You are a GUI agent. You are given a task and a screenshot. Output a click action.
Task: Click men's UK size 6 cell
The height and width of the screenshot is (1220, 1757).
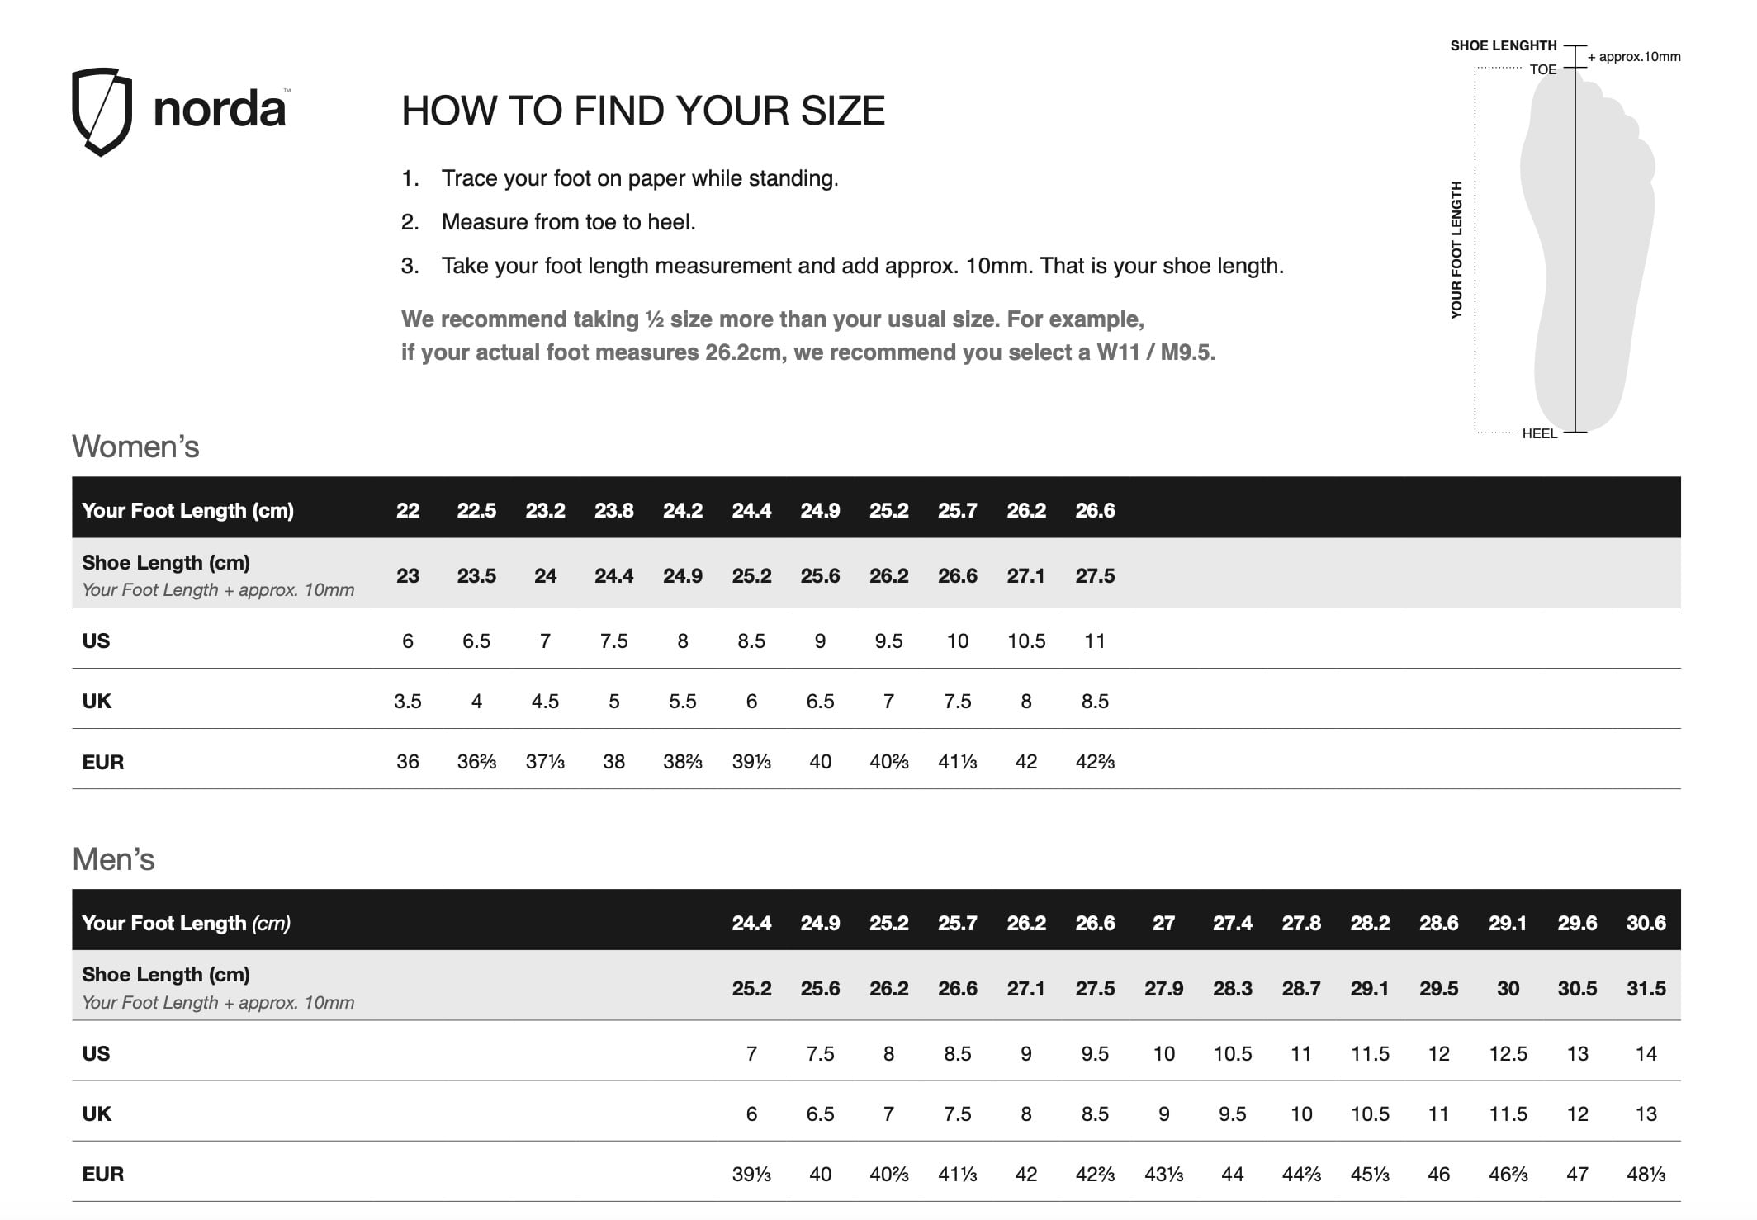751,1114
